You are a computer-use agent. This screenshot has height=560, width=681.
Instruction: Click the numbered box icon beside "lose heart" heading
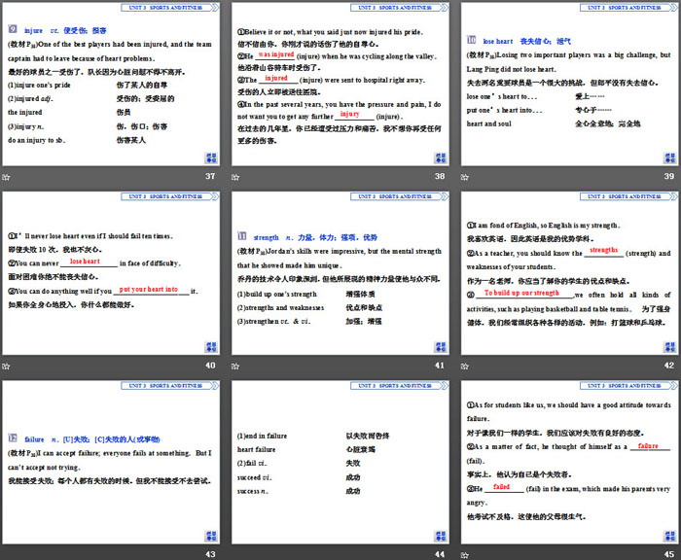tap(471, 40)
